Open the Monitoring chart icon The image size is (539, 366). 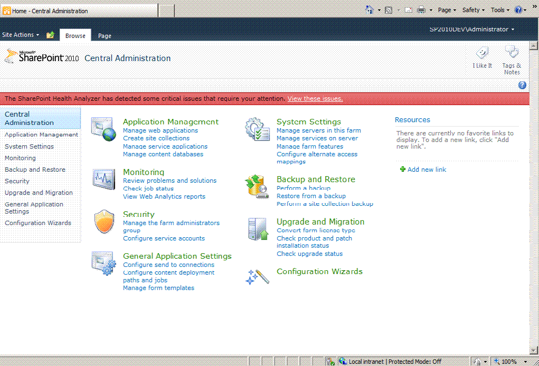pos(104,178)
